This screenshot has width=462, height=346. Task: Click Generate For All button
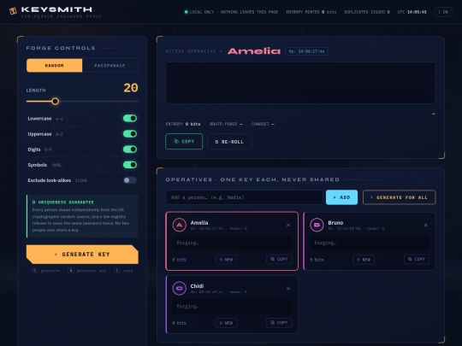pyautogui.click(x=400, y=197)
